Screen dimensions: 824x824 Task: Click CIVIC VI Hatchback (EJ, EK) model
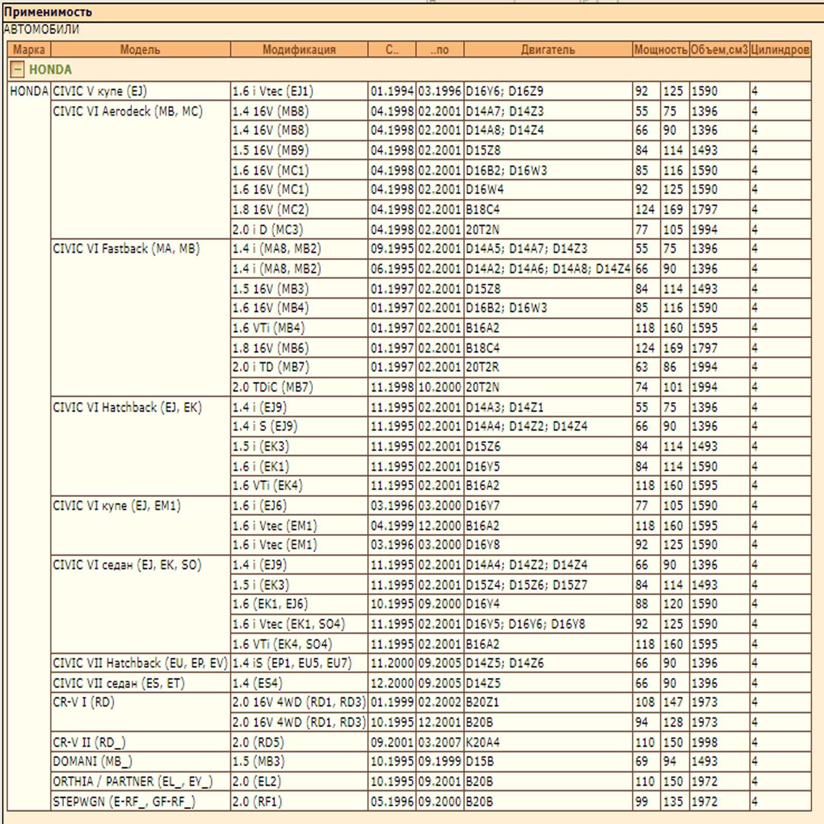click(127, 407)
